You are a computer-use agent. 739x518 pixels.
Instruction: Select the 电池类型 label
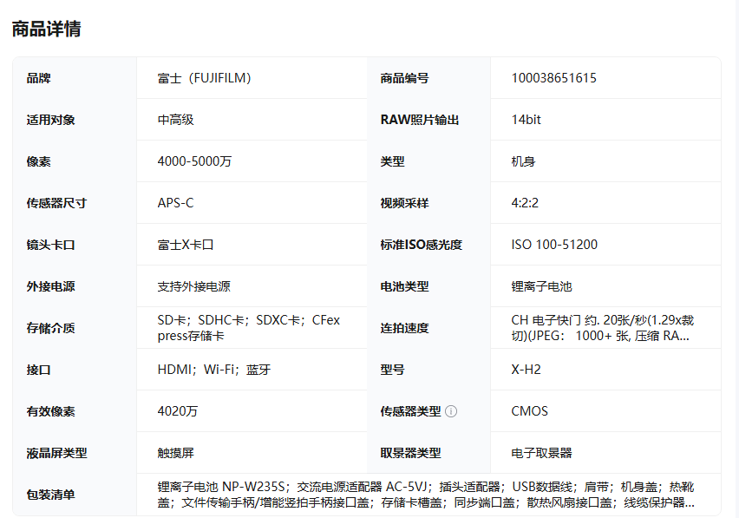click(404, 286)
